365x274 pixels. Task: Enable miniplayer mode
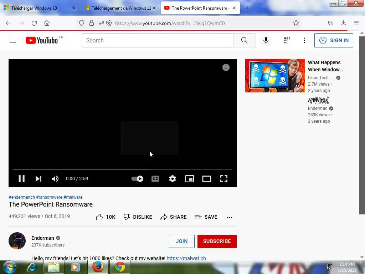190,179
